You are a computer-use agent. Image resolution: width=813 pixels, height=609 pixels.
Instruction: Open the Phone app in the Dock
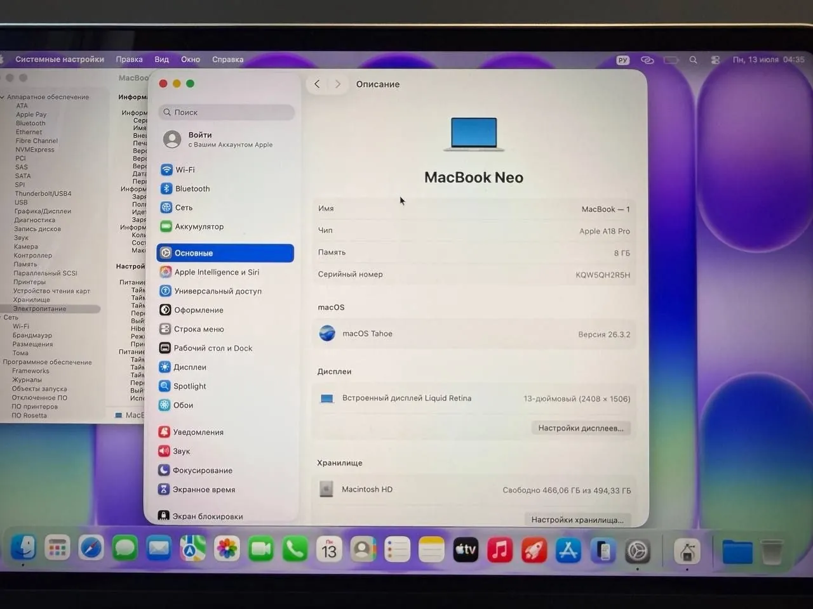point(295,549)
